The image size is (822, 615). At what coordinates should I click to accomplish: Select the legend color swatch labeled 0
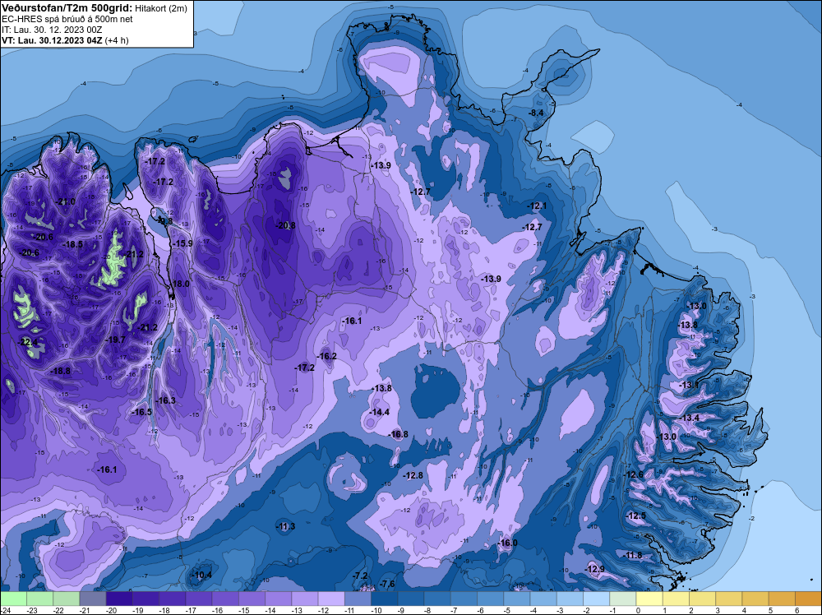pos(649,599)
